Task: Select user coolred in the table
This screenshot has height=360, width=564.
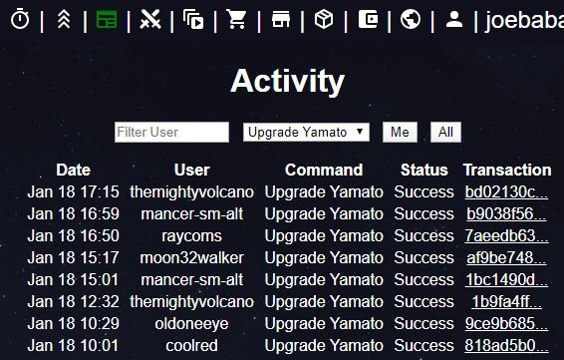Action: (191, 346)
